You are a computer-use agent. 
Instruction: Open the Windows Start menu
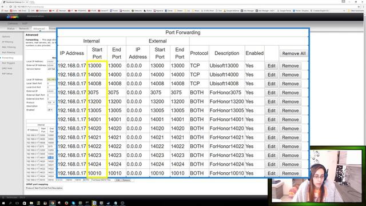tap(3, 203)
